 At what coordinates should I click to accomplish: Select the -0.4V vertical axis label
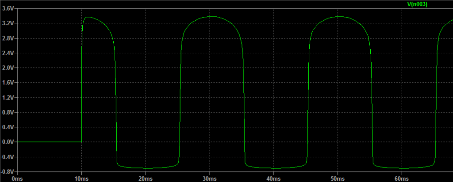coord(8,157)
